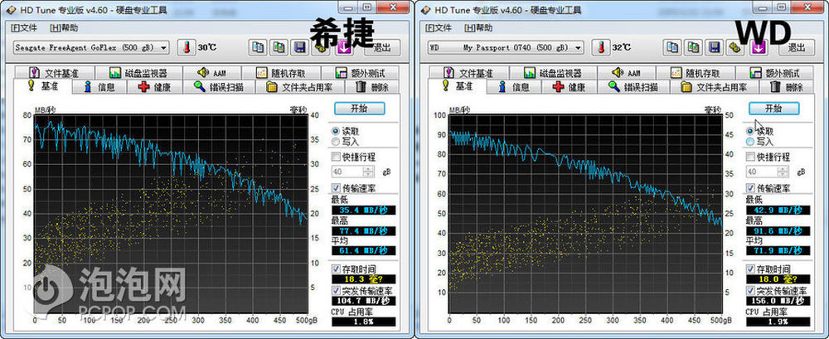
Task: Click the 156.0 MB/秒 burst rate value
Action: click(x=778, y=301)
